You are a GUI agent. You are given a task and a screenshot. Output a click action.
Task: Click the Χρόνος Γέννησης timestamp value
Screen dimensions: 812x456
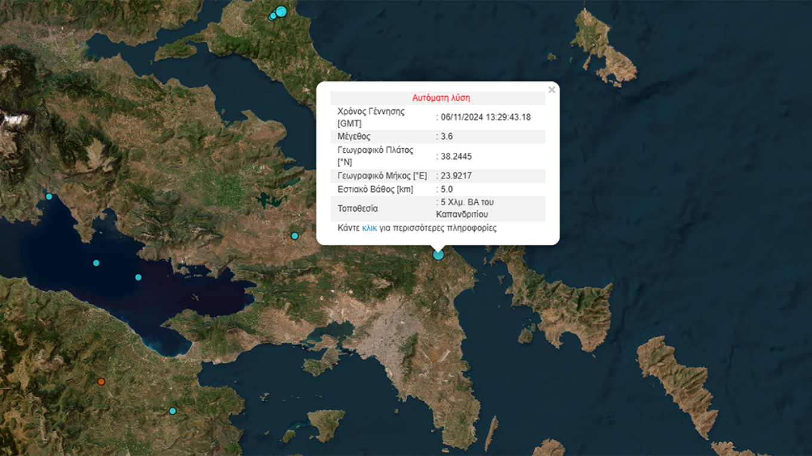tap(482, 117)
